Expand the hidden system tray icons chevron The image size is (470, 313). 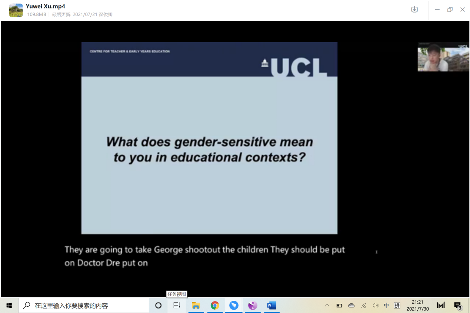click(327, 306)
